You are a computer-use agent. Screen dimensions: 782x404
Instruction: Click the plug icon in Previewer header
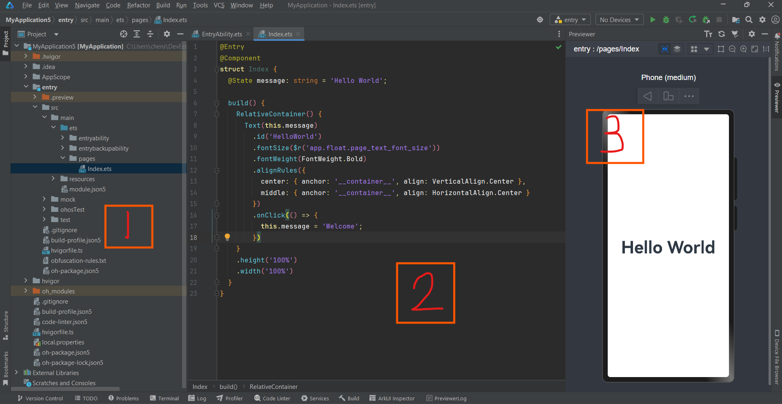[x=735, y=34]
